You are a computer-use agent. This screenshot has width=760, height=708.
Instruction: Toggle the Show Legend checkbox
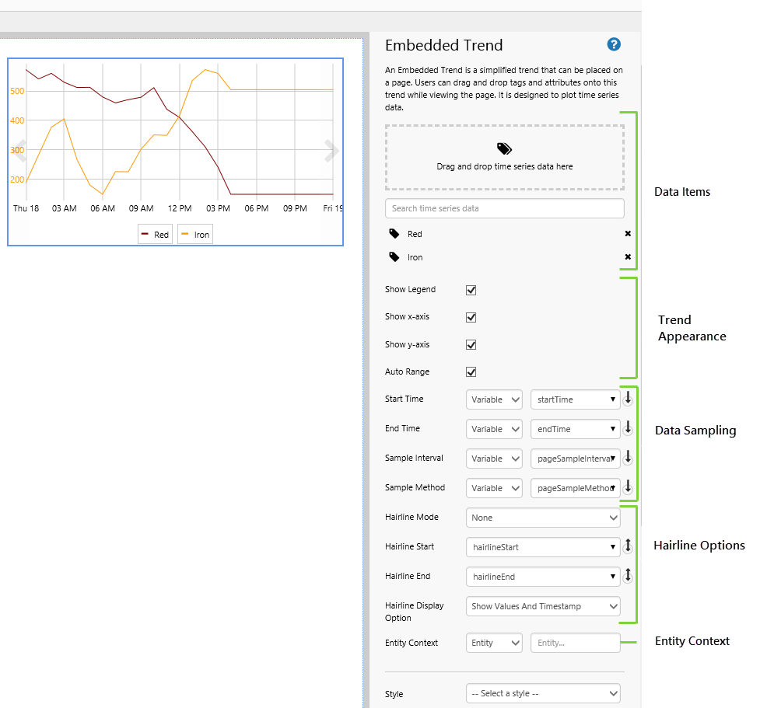(x=471, y=290)
